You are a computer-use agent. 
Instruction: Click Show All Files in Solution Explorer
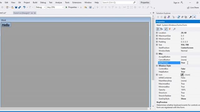pos(186,17)
